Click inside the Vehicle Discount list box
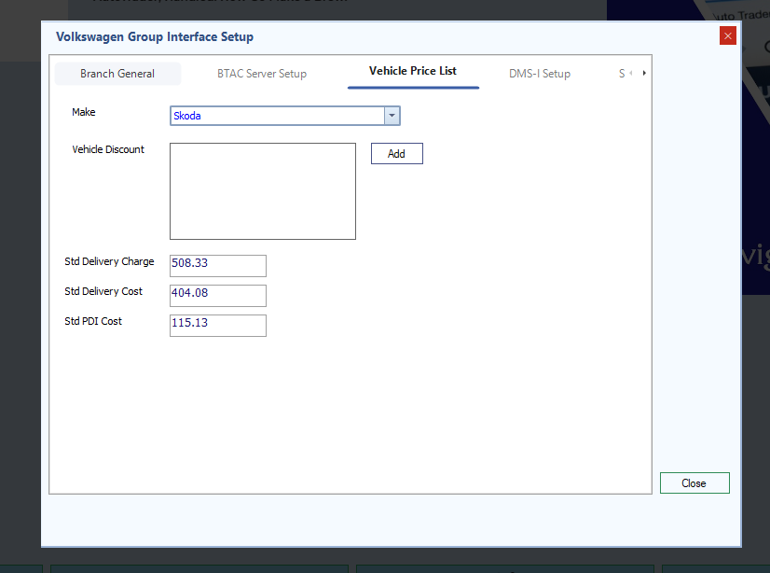The width and height of the screenshot is (770, 573). [x=263, y=191]
